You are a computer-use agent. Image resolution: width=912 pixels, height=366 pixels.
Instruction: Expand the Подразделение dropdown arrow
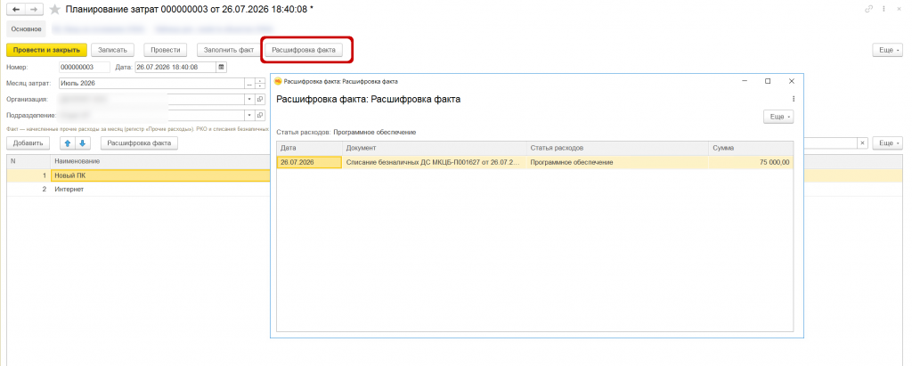point(250,115)
